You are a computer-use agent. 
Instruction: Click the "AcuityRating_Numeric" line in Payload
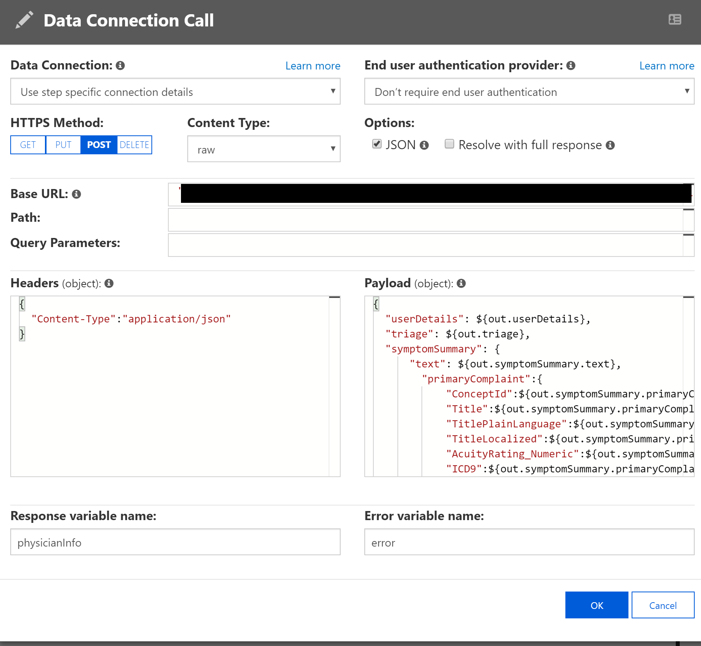coord(570,454)
